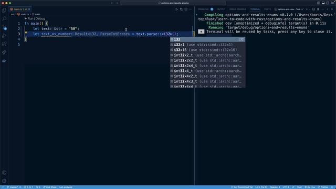Click the navigate back arrow in title bar
Viewport: 336px width, 189px height.
click(x=112, y=3)
